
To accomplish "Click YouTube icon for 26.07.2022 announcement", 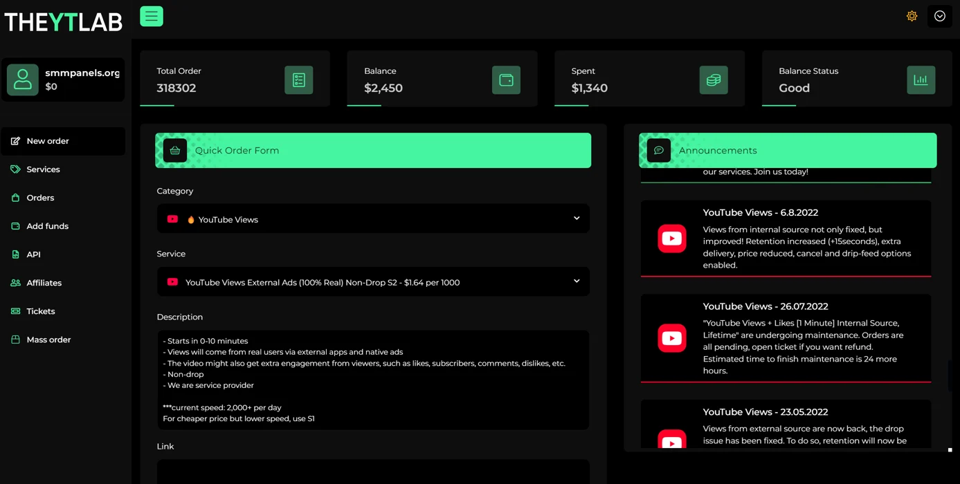I will tap(672, 338).
